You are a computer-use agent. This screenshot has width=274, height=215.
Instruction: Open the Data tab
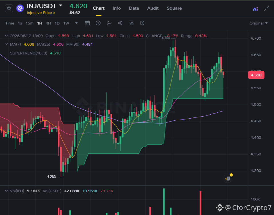point(134,8)
